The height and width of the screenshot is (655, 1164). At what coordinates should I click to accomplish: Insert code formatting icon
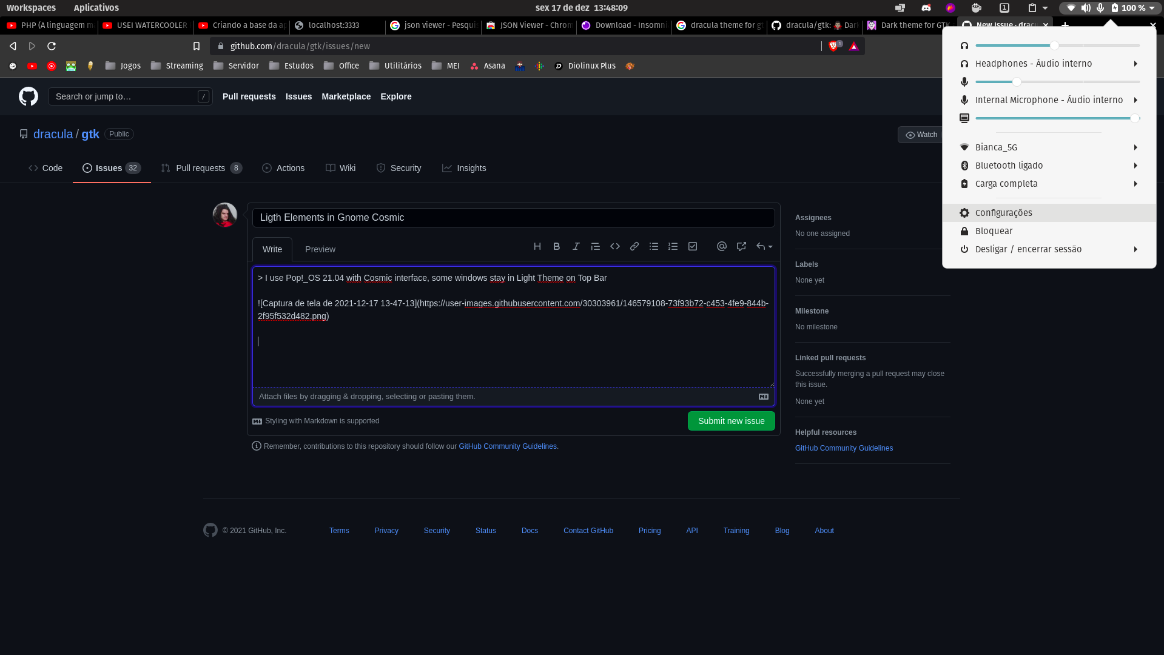click(x=615, y=246)
